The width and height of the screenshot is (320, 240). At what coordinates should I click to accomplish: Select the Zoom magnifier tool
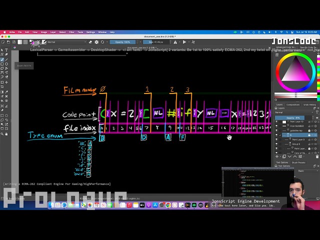(x=2, y=134)
